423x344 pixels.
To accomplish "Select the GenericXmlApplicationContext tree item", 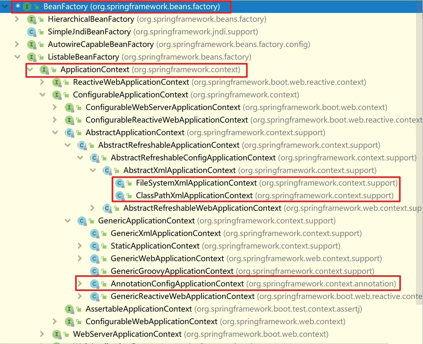I will click(x=166, y=233).
